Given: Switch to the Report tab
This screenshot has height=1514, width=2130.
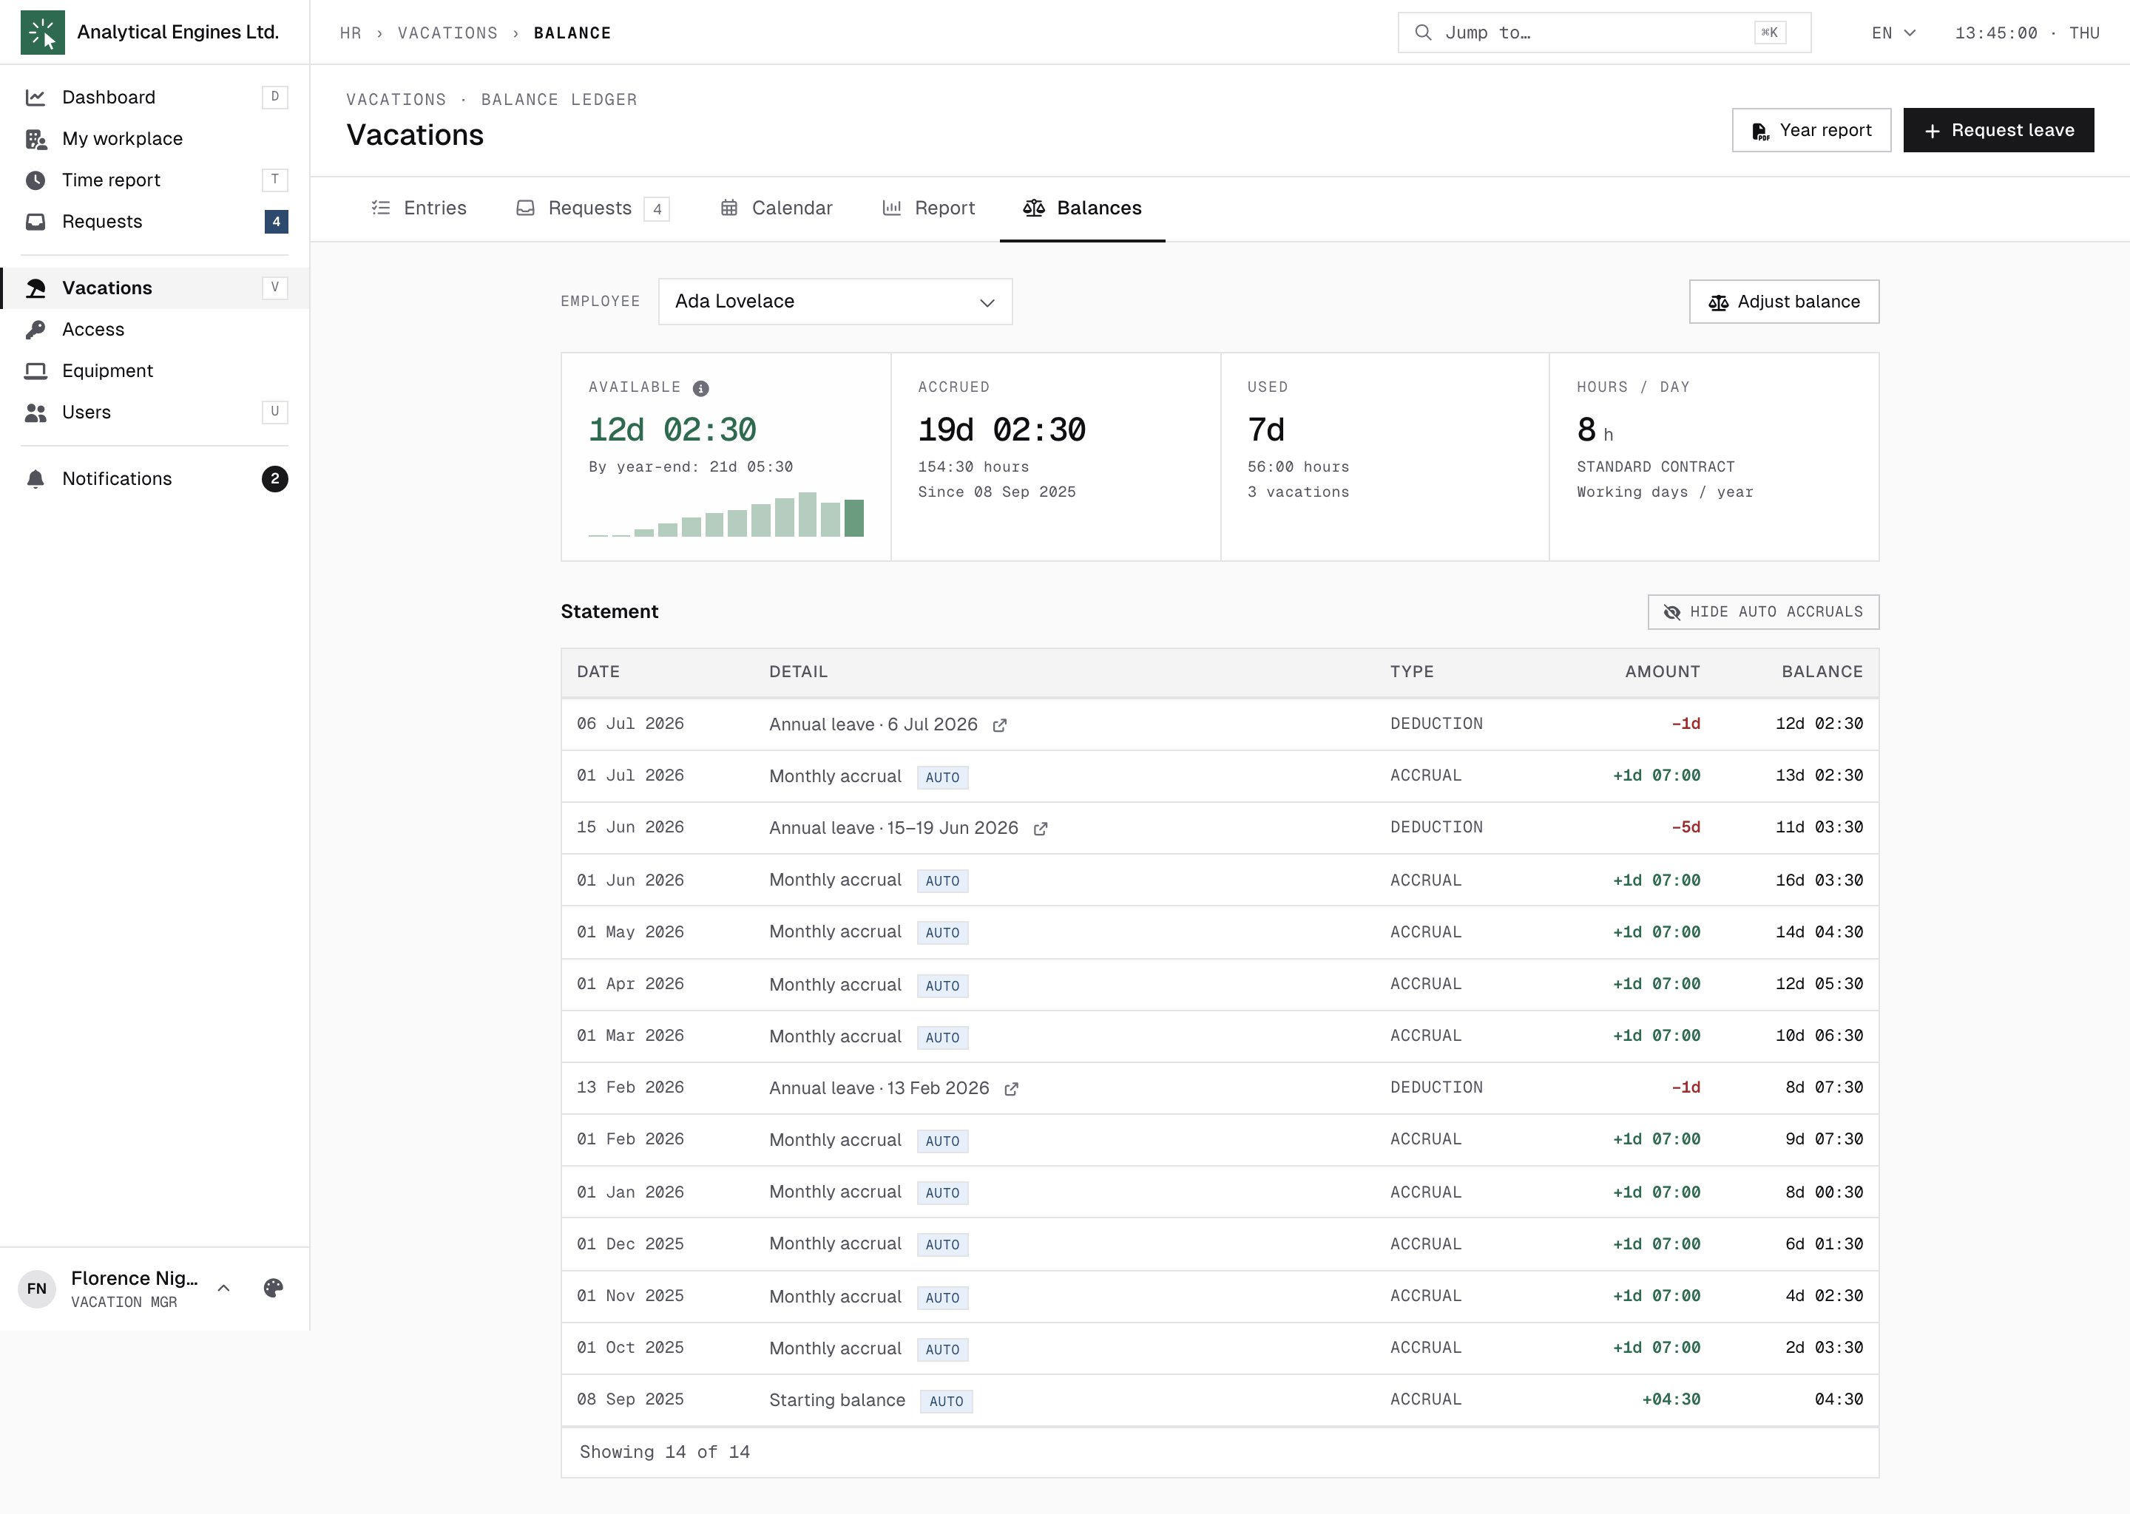Looking at the screenshot, I should pyautogui.click(x=929, y=208).
